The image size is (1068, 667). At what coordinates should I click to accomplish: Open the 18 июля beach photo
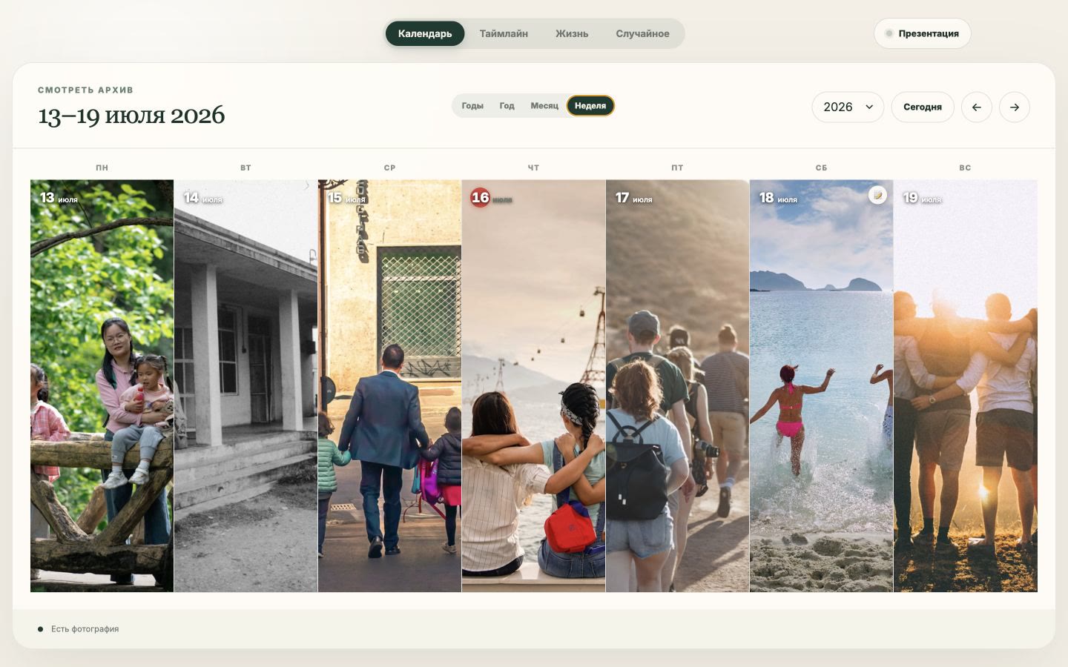(x=821, y=385)
